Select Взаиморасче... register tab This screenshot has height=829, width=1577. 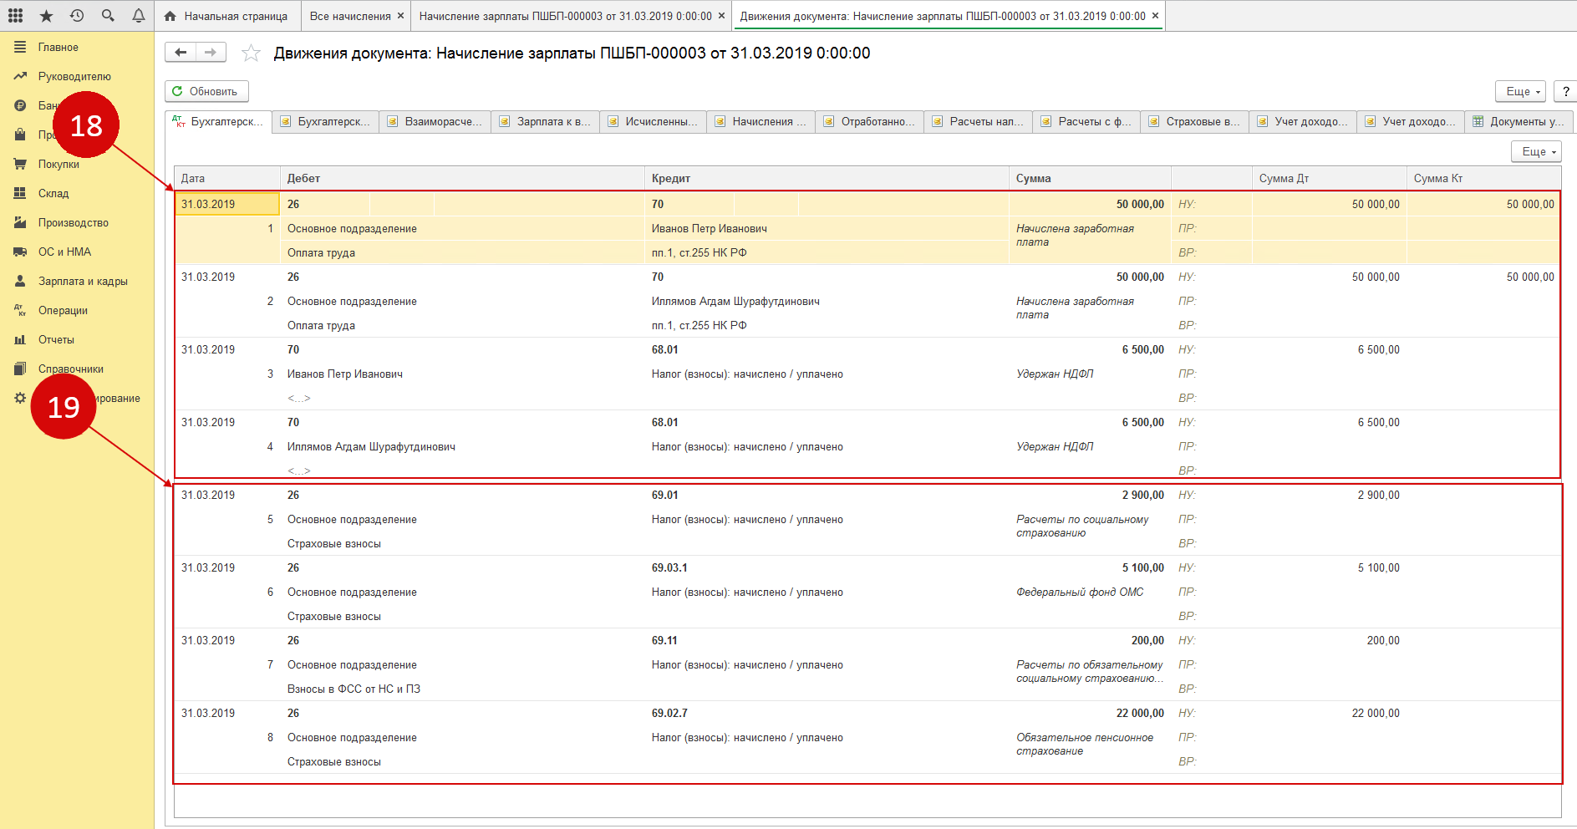[x=435, y=122]
